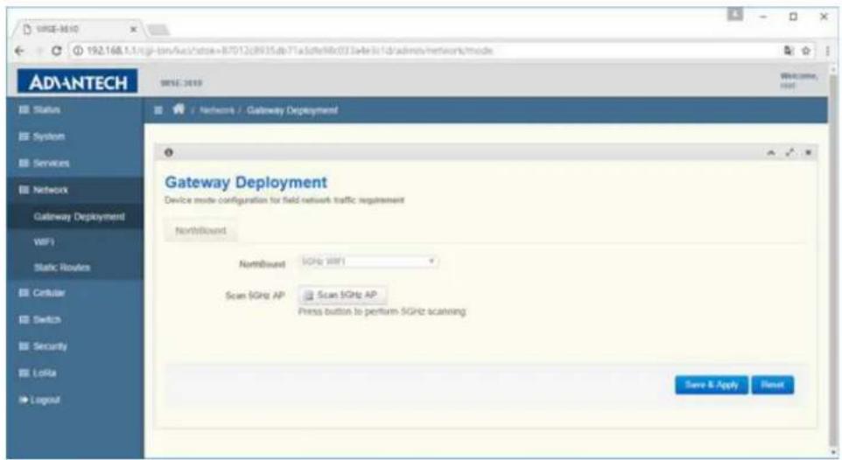Click the panel info icon
Screen dimensions: 842x460
[169, 152]
